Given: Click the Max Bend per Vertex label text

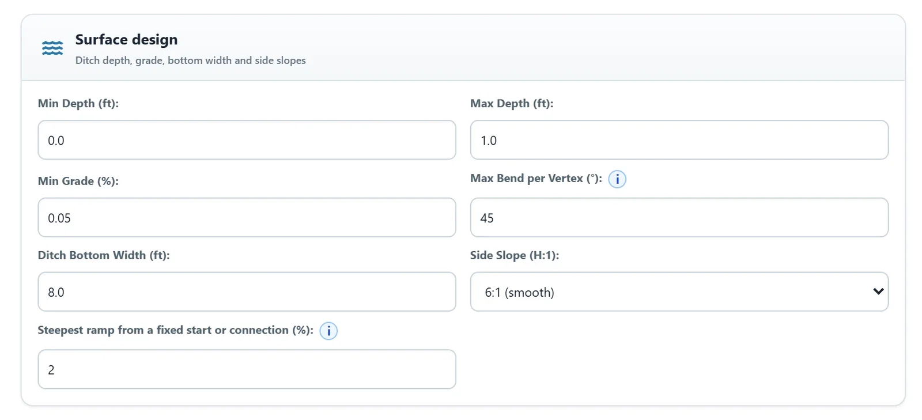Looking at the screenshot, I should click(x=536, y=179).
